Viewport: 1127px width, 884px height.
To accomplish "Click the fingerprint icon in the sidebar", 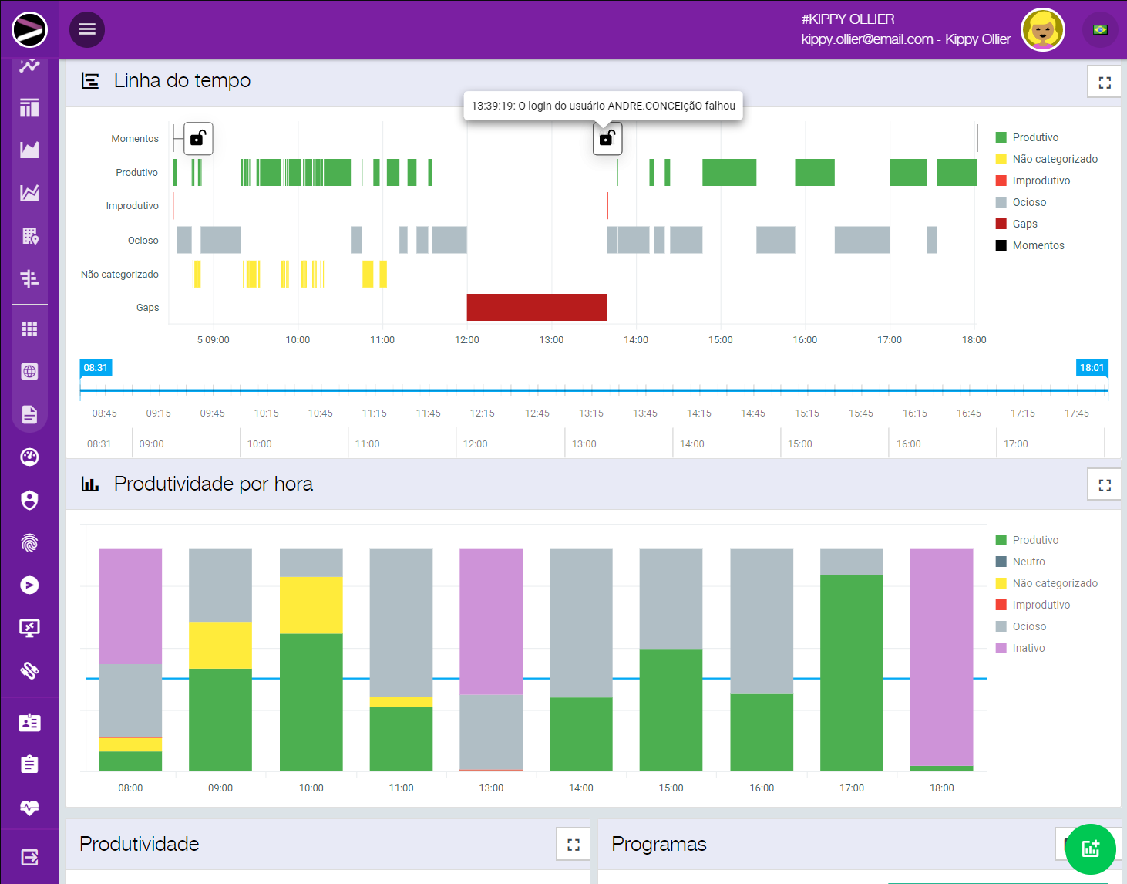I will pos(29,543).
